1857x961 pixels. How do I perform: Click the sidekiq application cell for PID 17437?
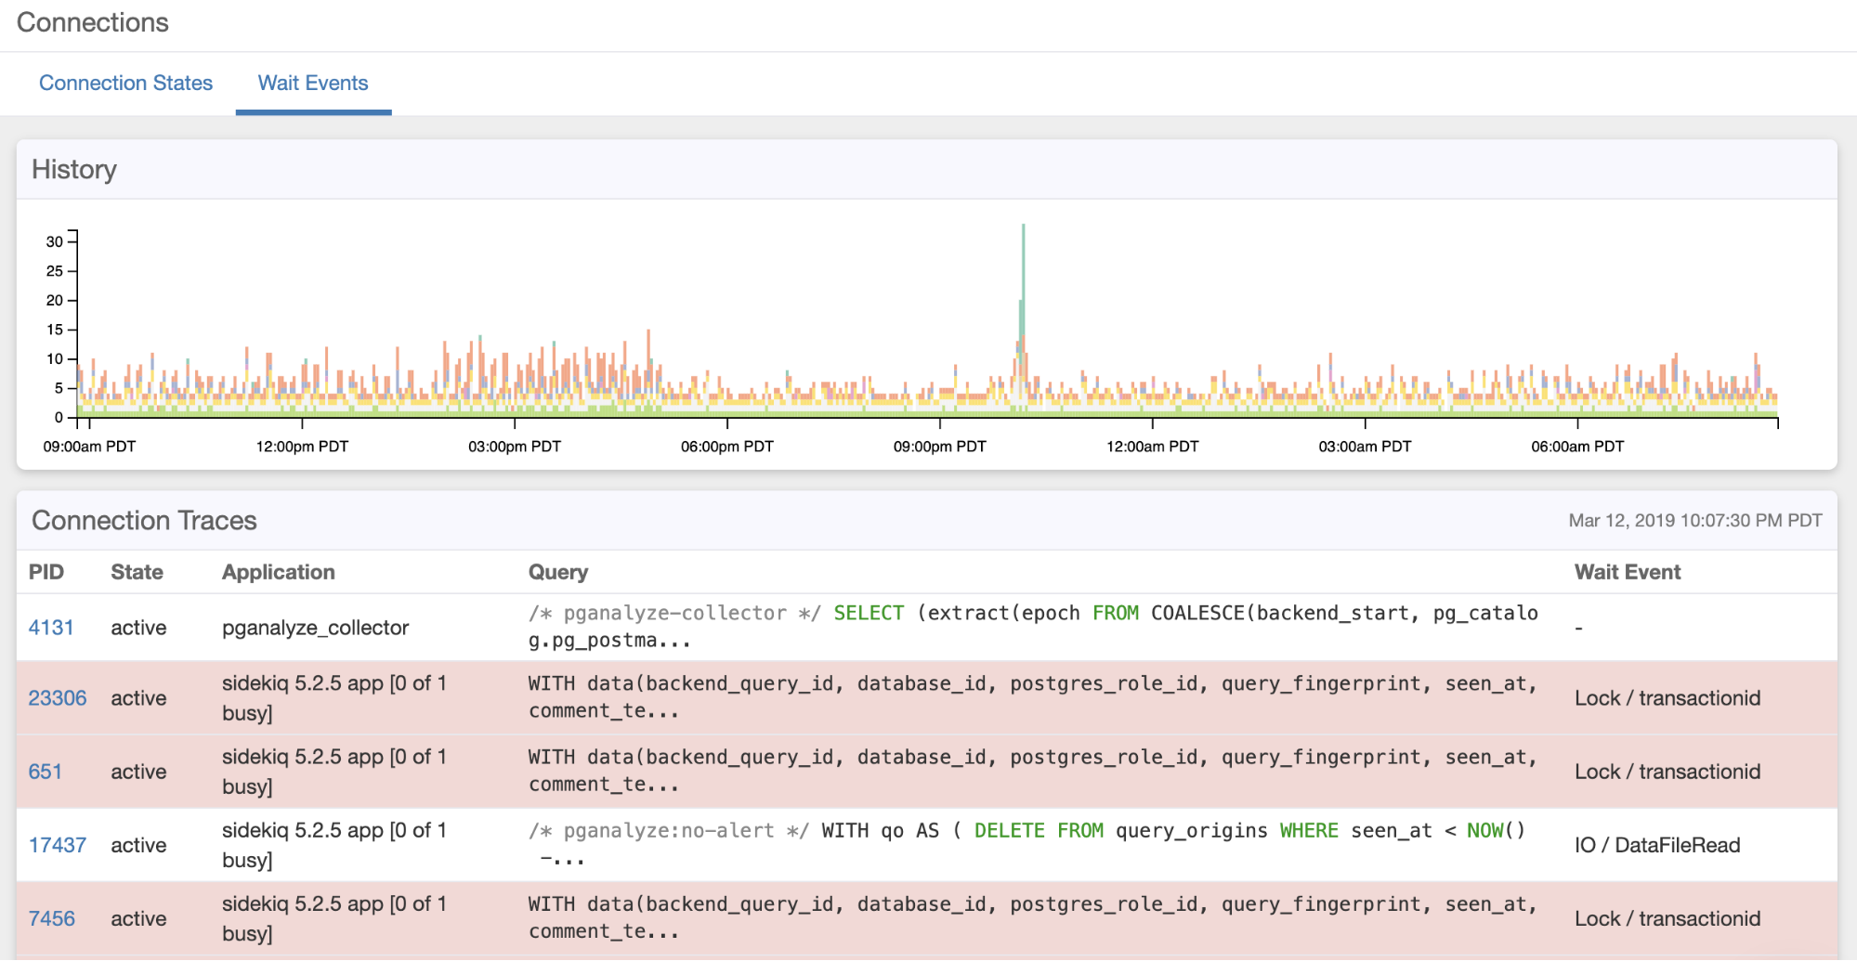(x=334, y=845)
